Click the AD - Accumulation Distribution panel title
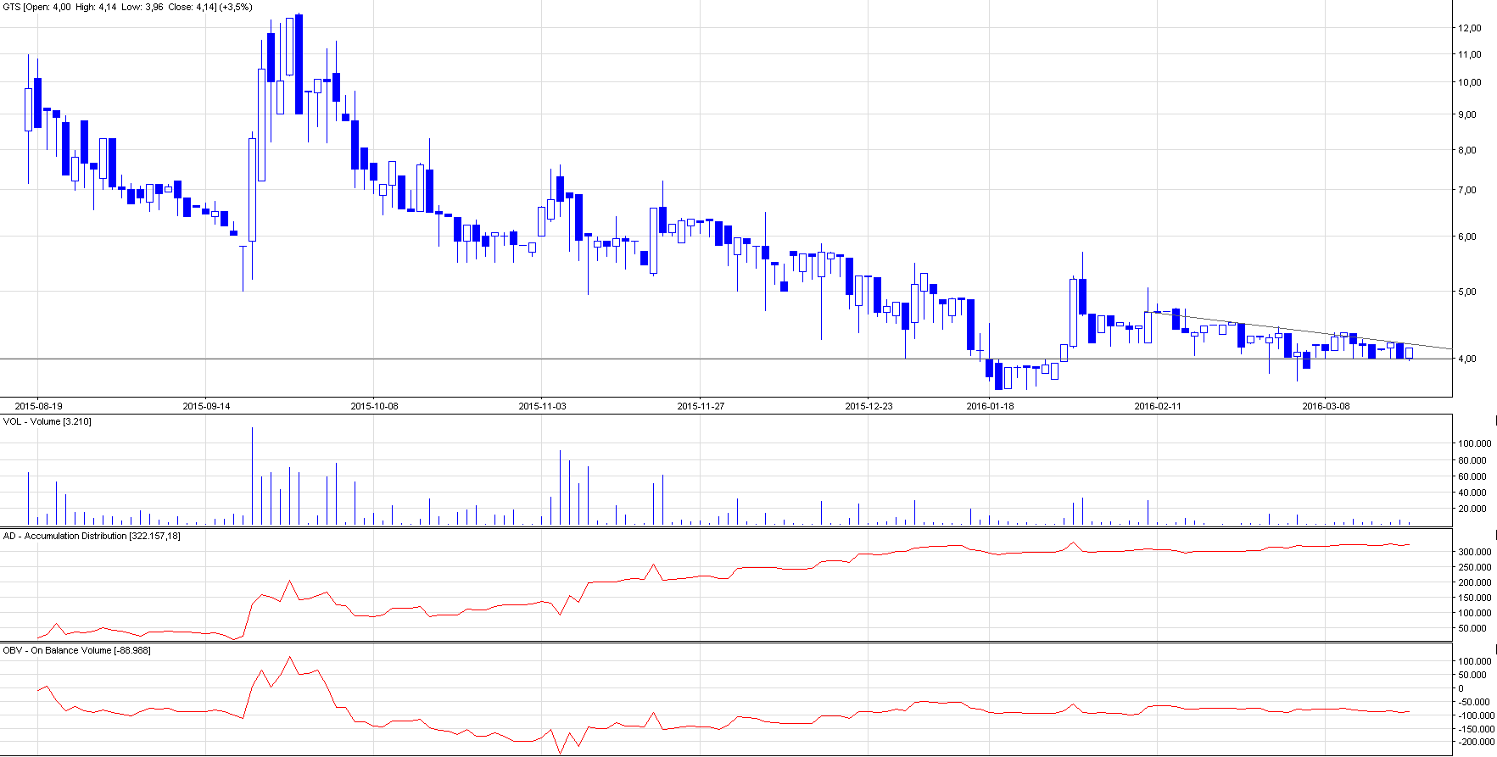The width and height of the screenshot is (1497, 757). [x=92, y=536]
